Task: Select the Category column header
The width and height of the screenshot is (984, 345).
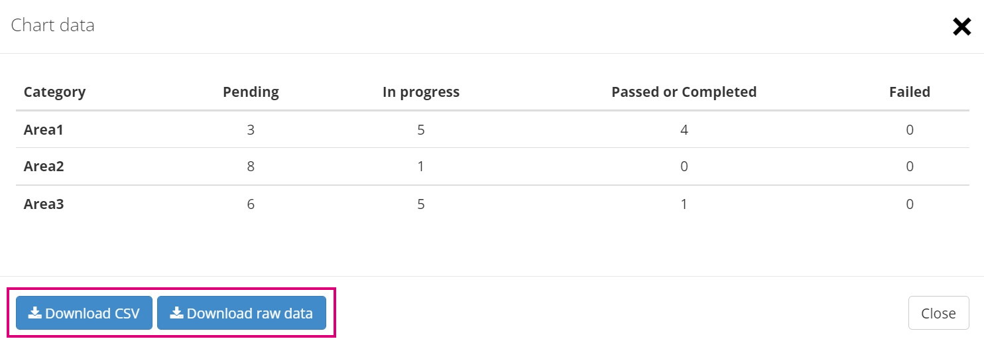Action: tap(54, 92)
